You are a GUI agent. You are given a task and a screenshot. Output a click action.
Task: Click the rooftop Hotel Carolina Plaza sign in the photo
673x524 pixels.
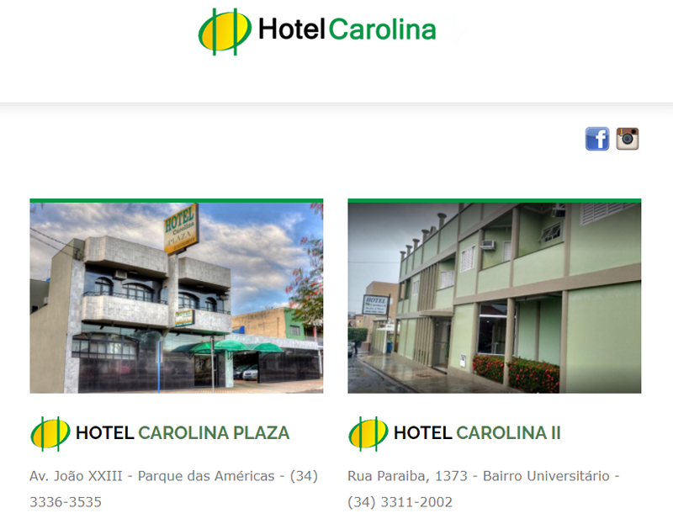tap(181, 228)
